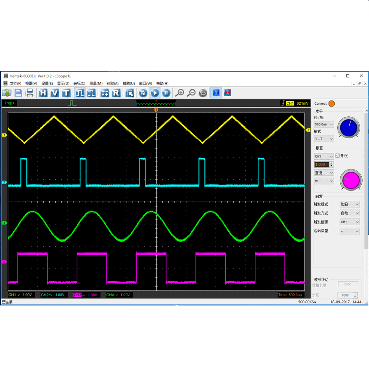Screen dimensions: 369x369
Task: Open the 光标(C) menu
Action: pos(79,84)
